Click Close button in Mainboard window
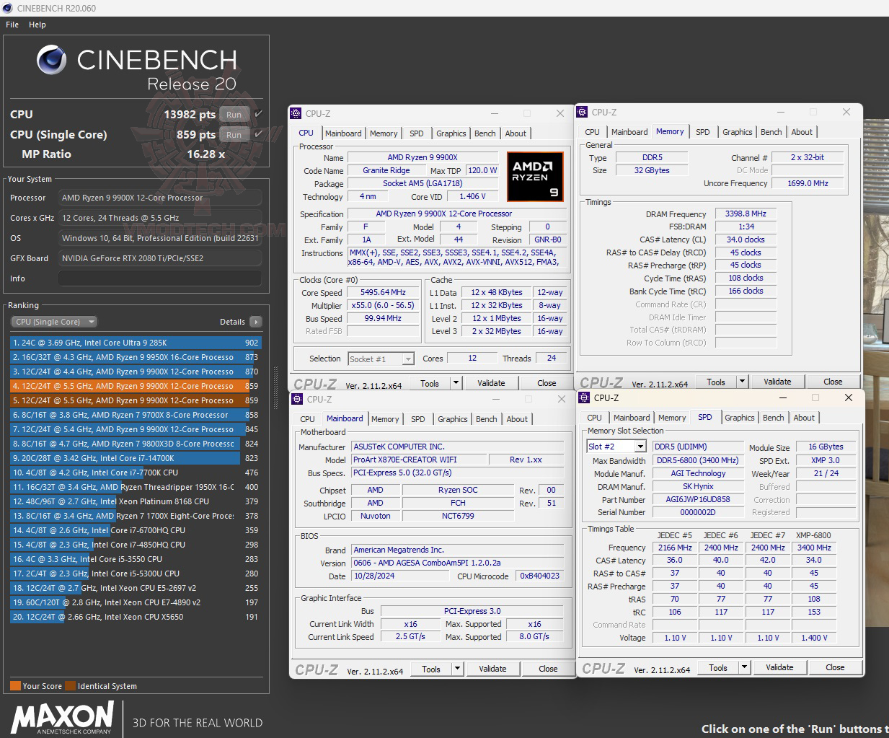Screen dimensions: 889x738 [548, 669]
